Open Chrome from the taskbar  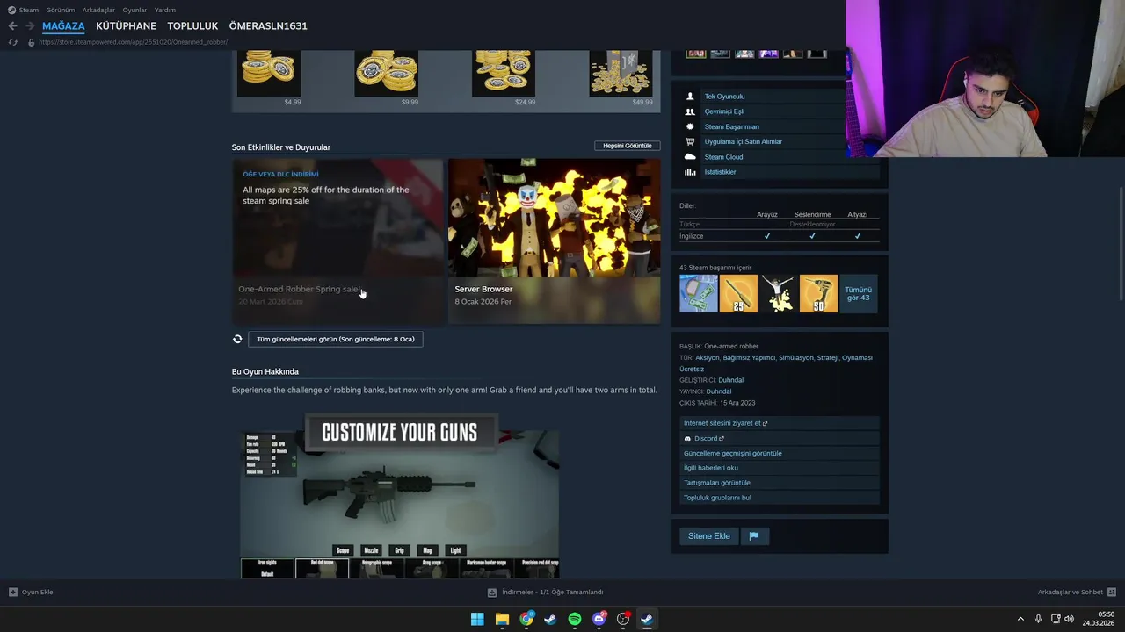(x=526, y=619)
